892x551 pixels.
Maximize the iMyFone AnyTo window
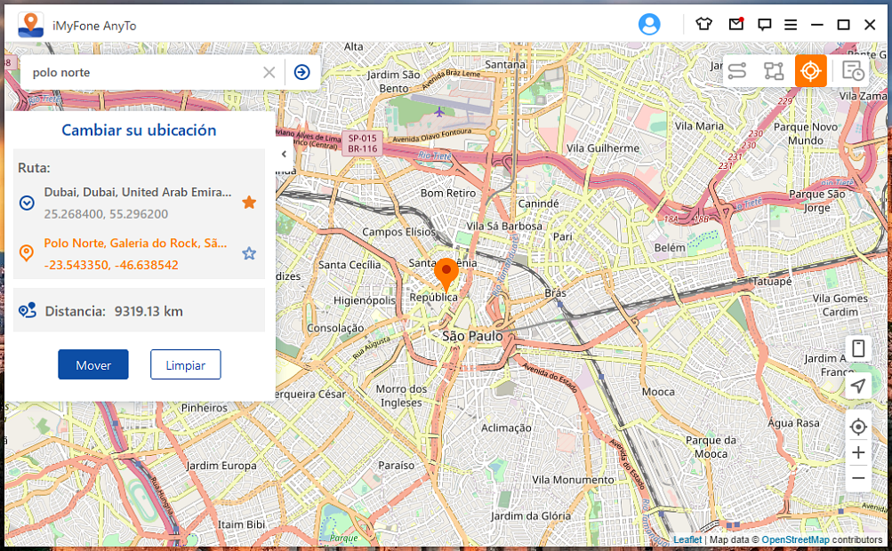pyautogui.click(x=844, y=25)
